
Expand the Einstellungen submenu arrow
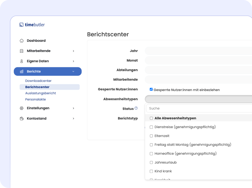73,108
